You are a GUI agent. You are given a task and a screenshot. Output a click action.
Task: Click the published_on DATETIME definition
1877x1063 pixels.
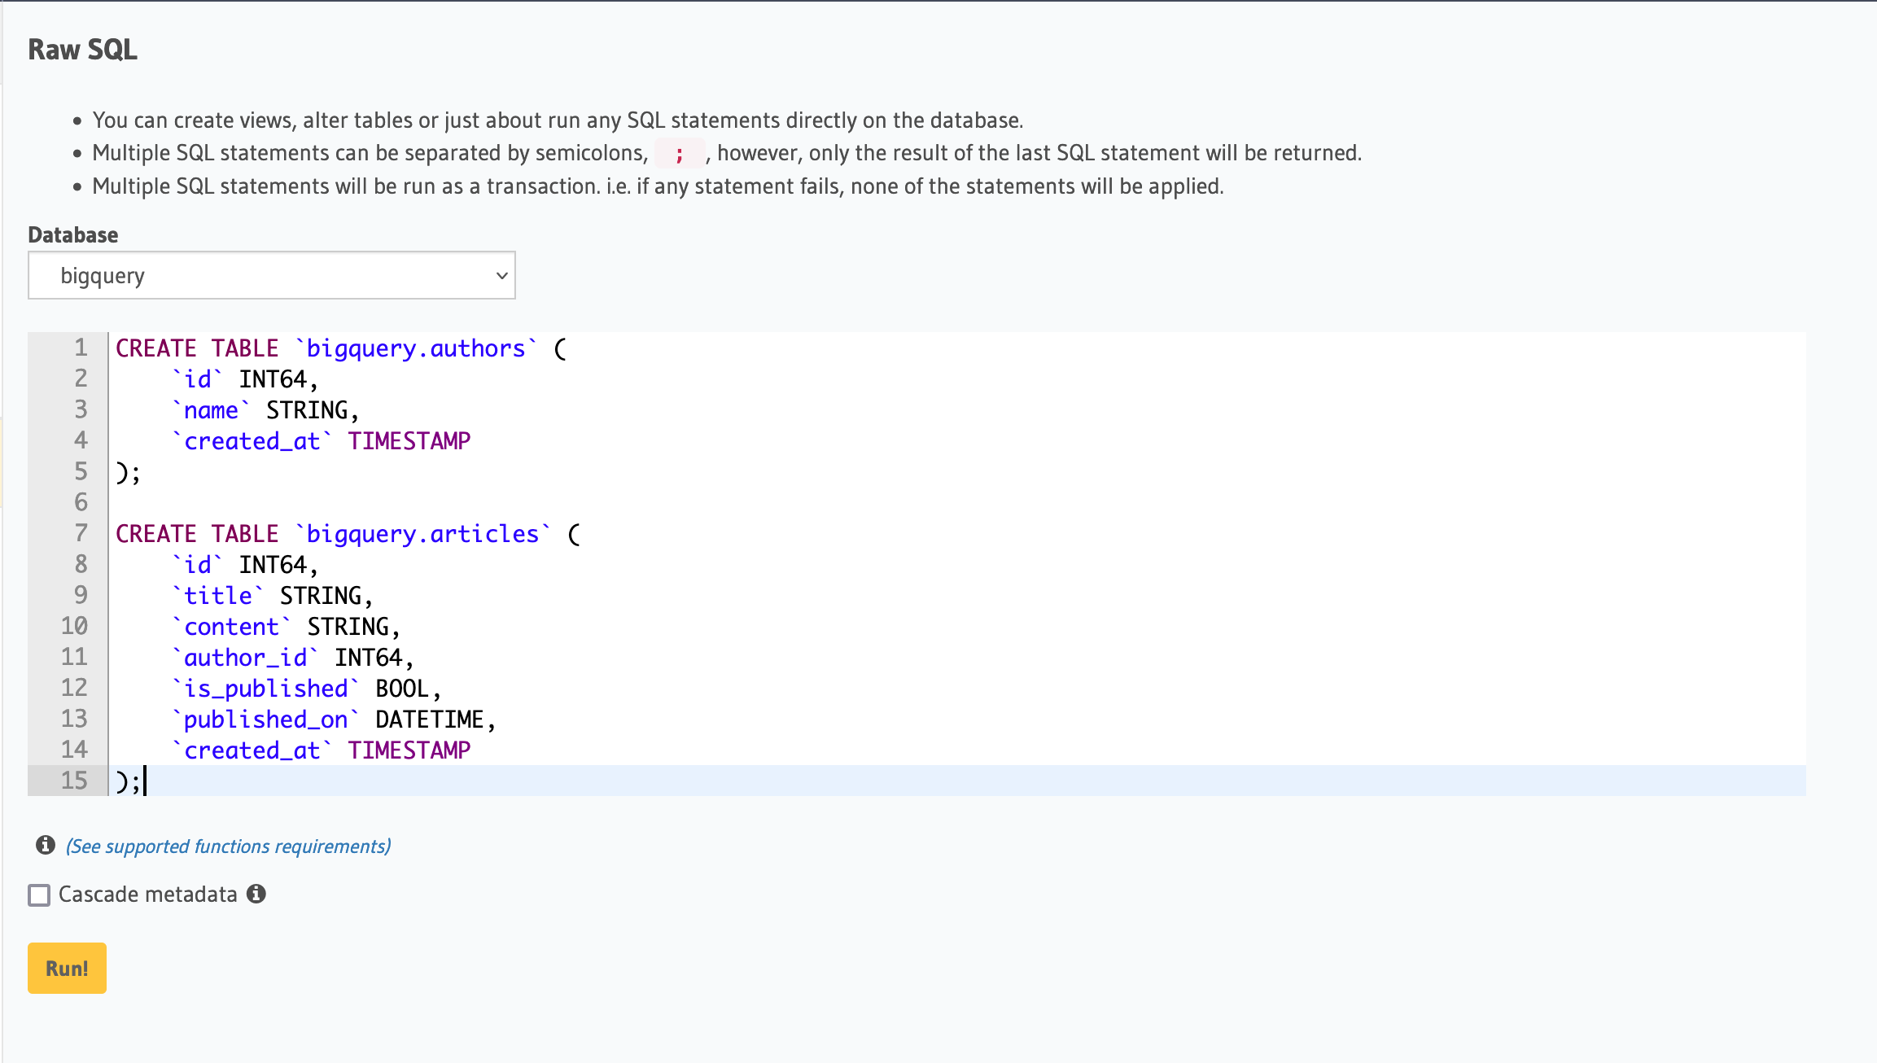pos(334,719)
